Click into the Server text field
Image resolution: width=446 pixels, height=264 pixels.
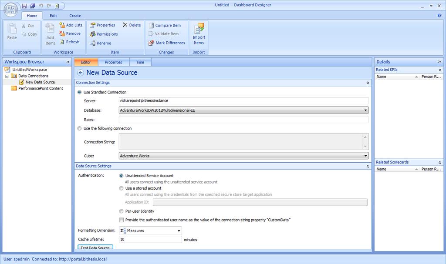pos(243,100)
